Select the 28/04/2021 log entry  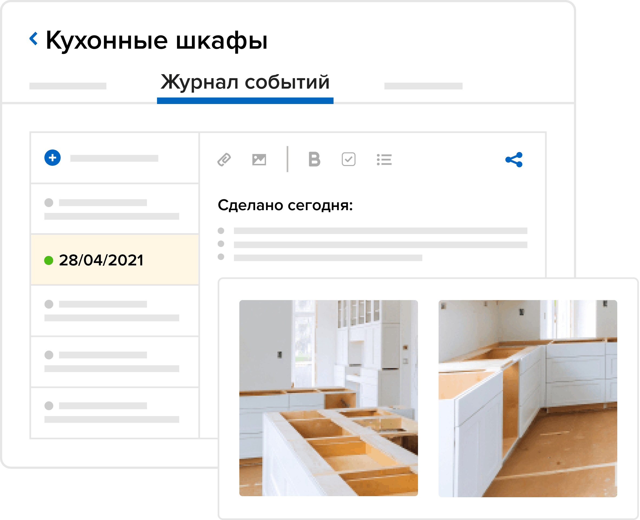[x=115, y=260]
